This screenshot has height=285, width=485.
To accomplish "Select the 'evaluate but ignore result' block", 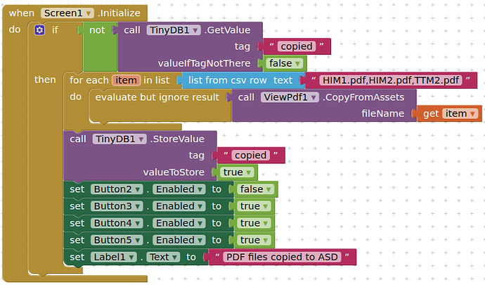I will pos(156,98).
